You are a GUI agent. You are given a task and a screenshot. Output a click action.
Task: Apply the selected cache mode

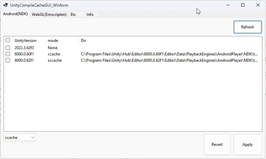(247, 144)
